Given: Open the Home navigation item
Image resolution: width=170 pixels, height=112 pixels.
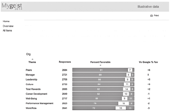Looking at the screenshot, I should 6,21.
